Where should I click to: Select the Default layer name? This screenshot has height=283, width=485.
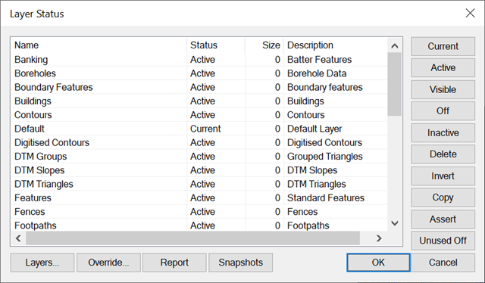pos(30,129)
